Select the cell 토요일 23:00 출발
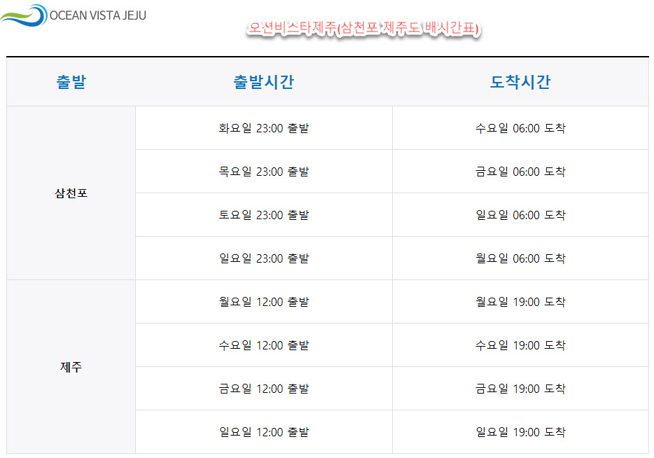 pyautogui.click(x=263, y=215)
